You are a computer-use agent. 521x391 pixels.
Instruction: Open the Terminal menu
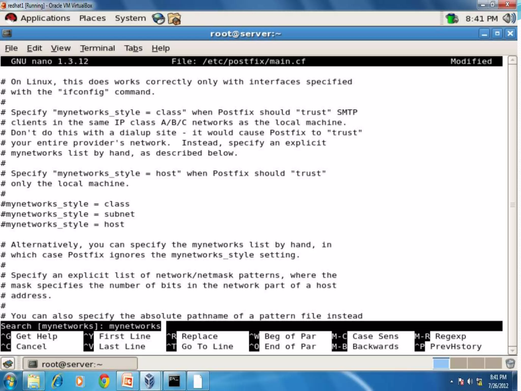coord(97,48)
